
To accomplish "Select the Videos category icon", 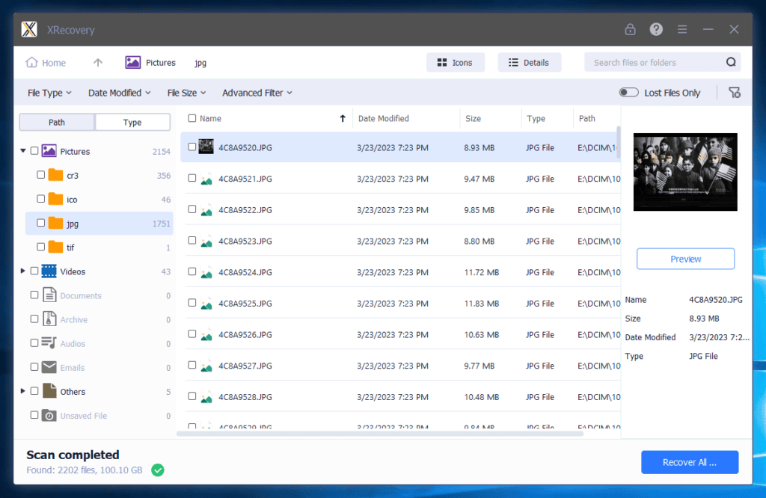I will coord(49,271).
